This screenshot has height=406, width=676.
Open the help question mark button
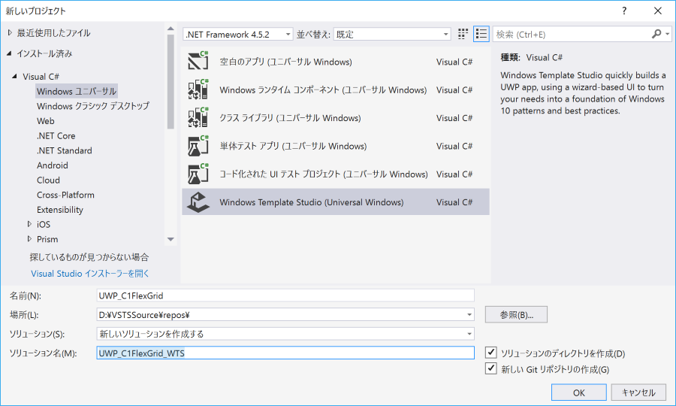pos(624,11)
